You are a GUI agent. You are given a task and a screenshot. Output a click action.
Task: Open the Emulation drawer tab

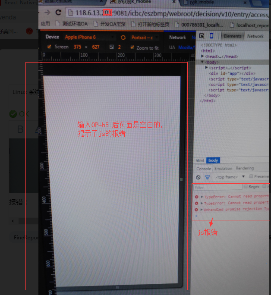click(x=223, y=168)
